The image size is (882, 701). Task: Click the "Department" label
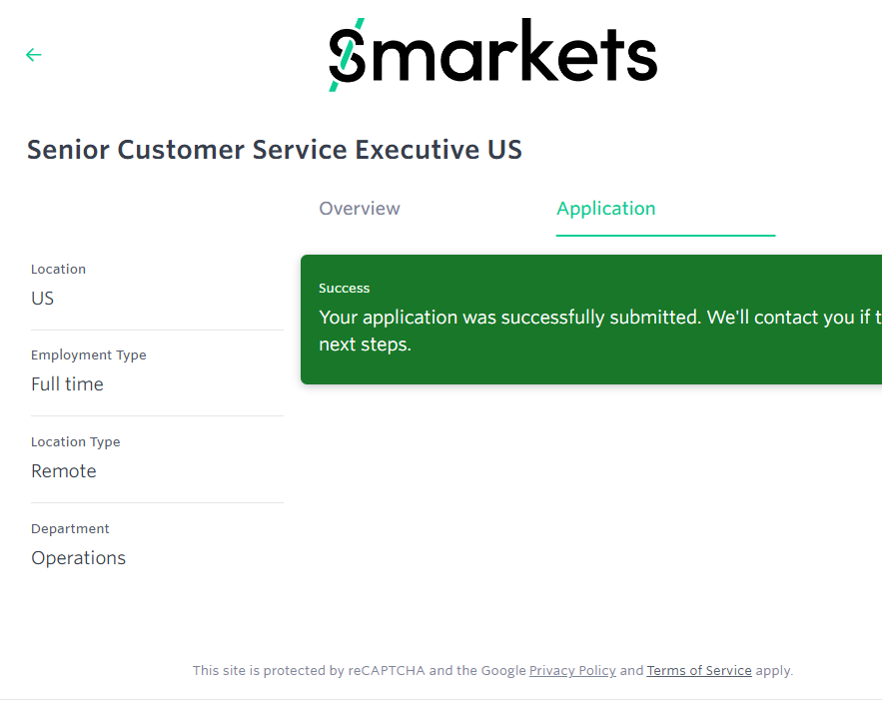(71, 529)
